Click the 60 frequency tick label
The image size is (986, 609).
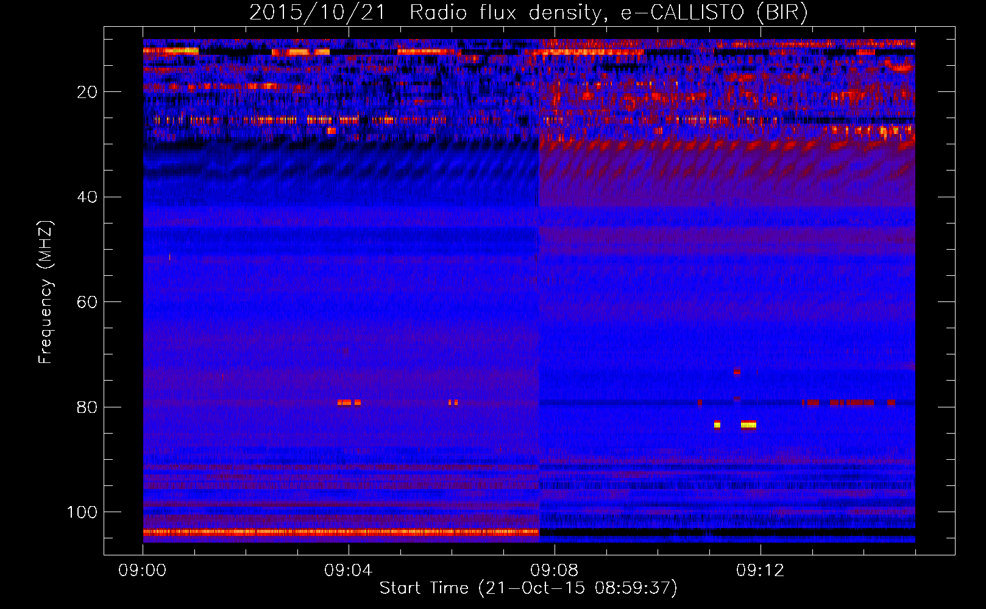[87, 302]
